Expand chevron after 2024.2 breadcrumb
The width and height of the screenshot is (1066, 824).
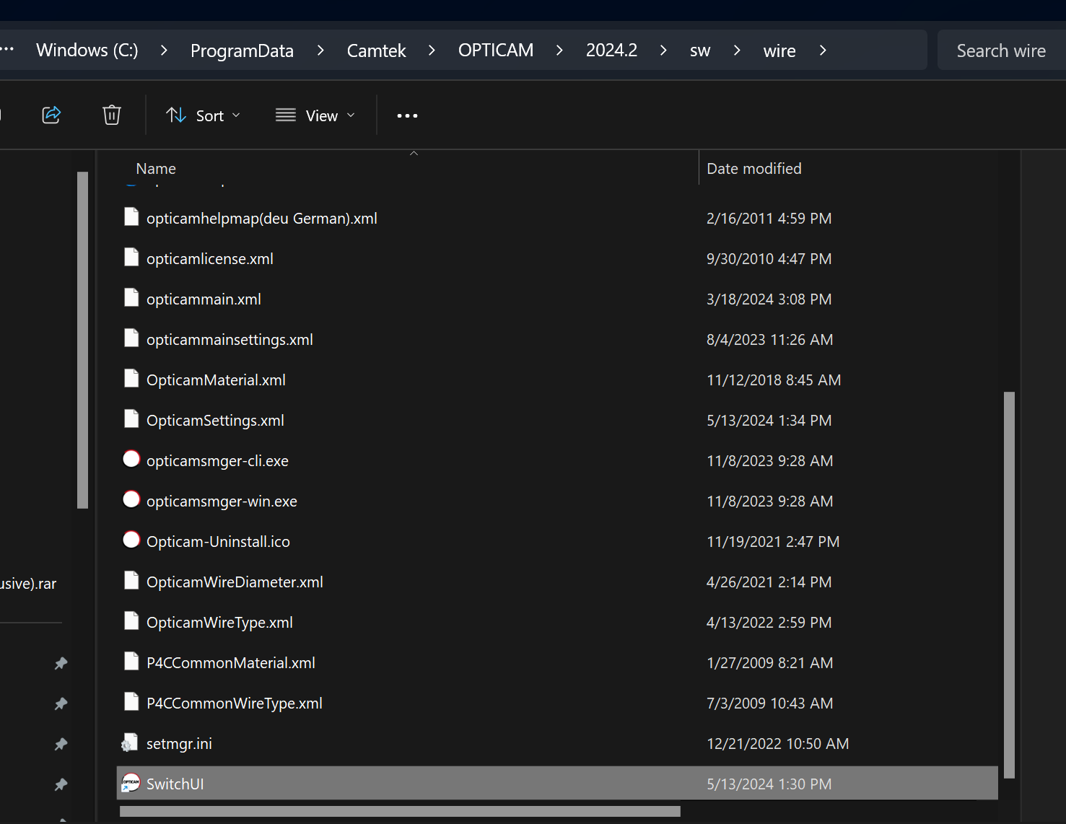pos(663,50)
